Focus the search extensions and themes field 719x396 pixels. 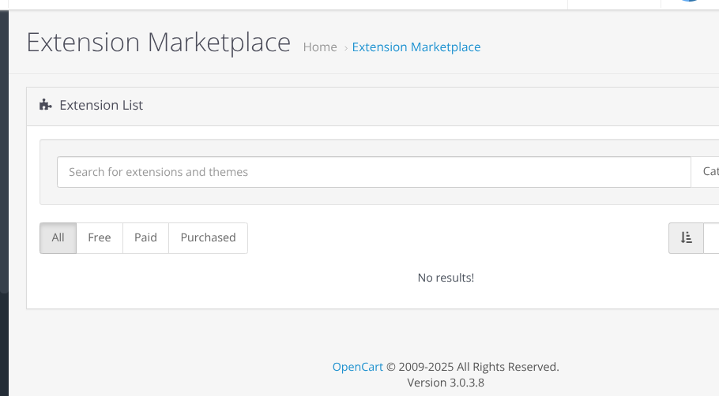point(374,172)
